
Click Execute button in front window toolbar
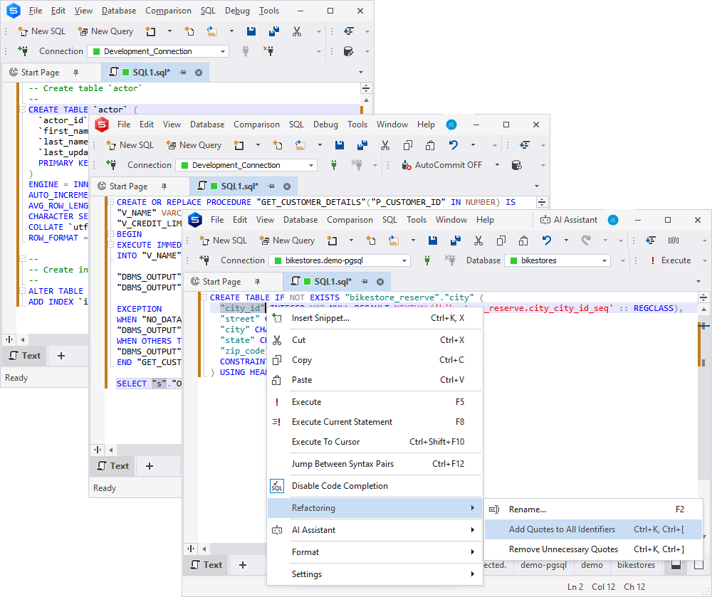point(670,260)
